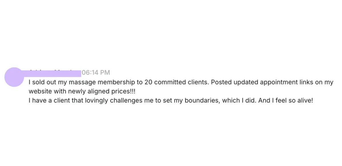This screenshot has width=342, height=166.
Task: Click the text "prices!!!" in the message
Action: [x=124, y=92]
